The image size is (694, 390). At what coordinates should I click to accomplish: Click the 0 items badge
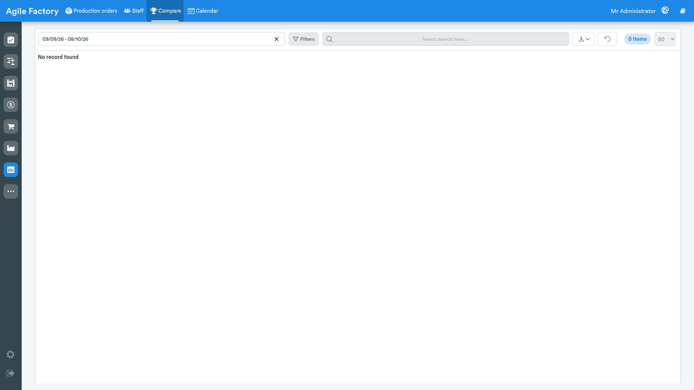pyautogui.click(x=637, y=39)
